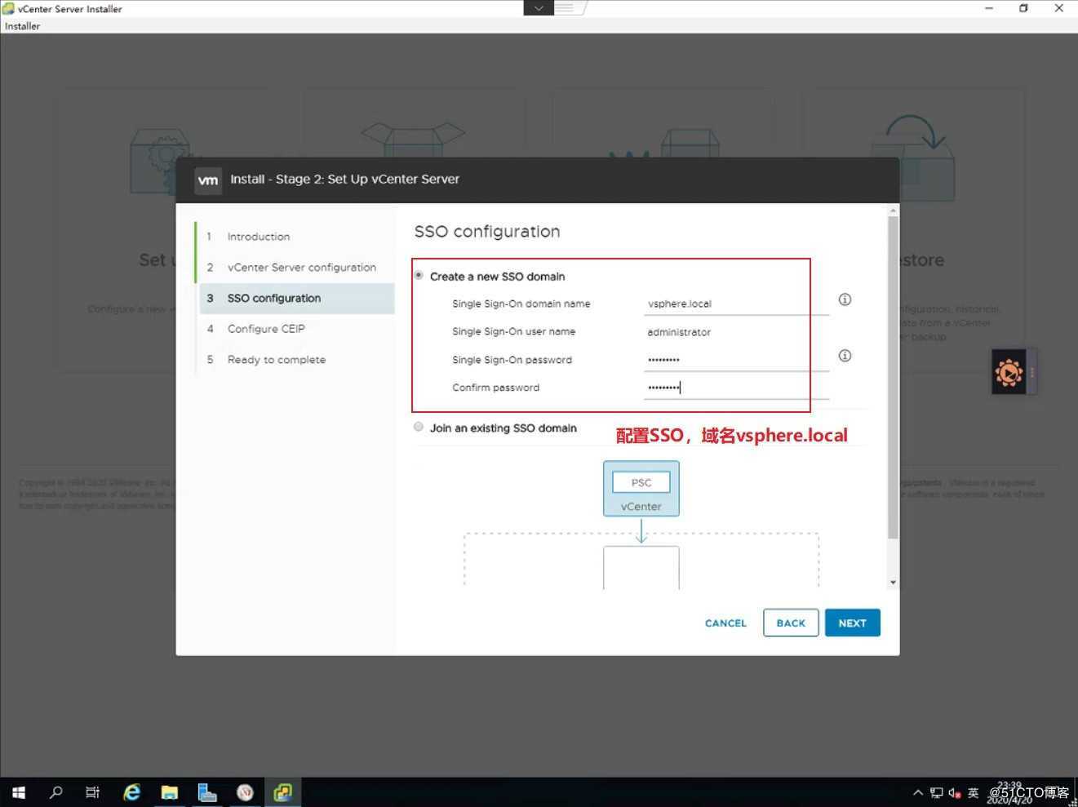Click the vCenter Server Installer title bar icon
The height and width of the screenshot is (807, 1078).
point(8,9)
